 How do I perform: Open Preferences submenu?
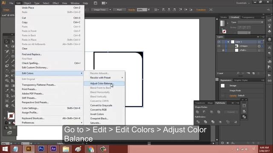tap(50, 123)
